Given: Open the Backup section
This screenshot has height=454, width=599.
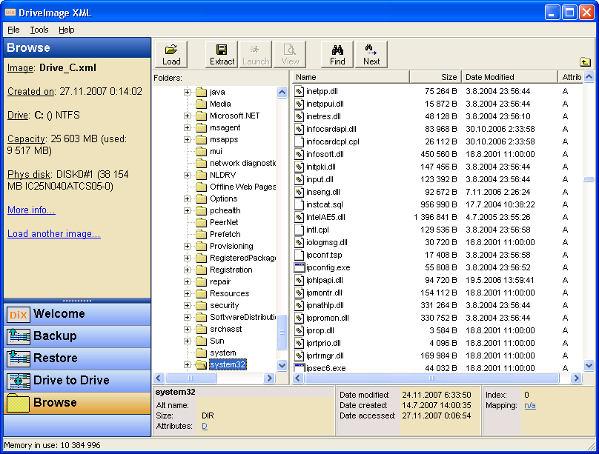Looking at the screenshot, I should tap(77, 336).
